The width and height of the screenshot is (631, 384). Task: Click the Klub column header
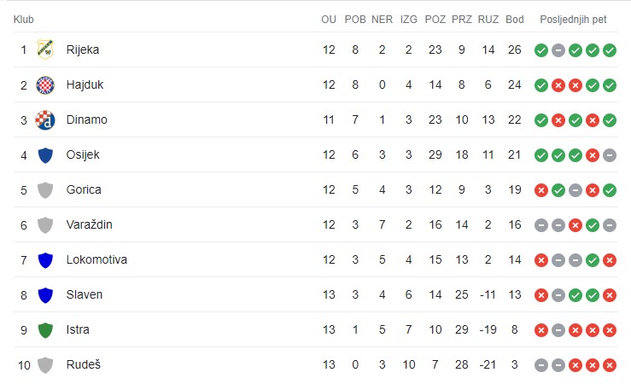(x=23, y=20)
